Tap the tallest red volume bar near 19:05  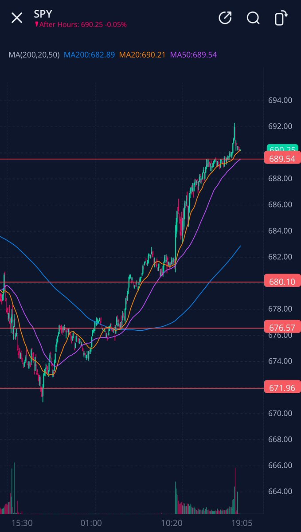[x=235, y=491]
